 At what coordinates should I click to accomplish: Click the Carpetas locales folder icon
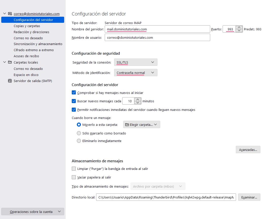[x=10, y=62]
